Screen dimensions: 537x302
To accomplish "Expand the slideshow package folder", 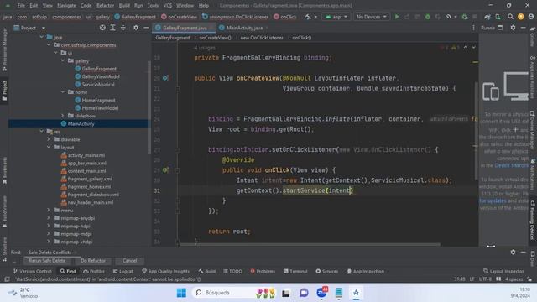I will tap(63, 116).
